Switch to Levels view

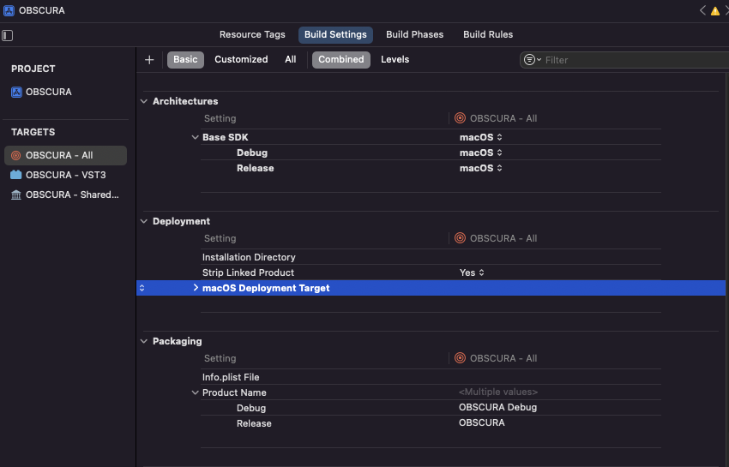(395, 59)
